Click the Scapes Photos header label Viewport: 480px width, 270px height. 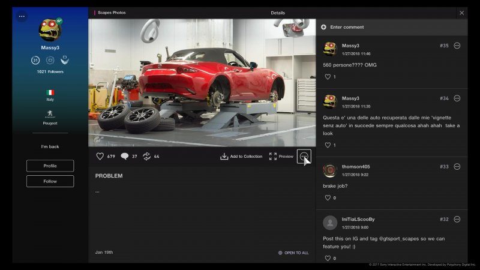click(112, 13)
